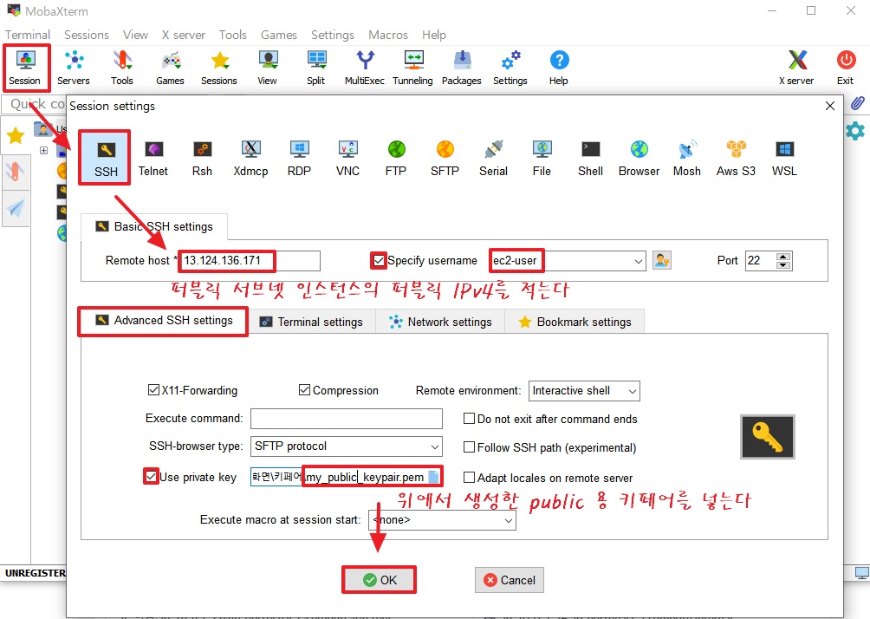Select File session type

click(542, 159)
